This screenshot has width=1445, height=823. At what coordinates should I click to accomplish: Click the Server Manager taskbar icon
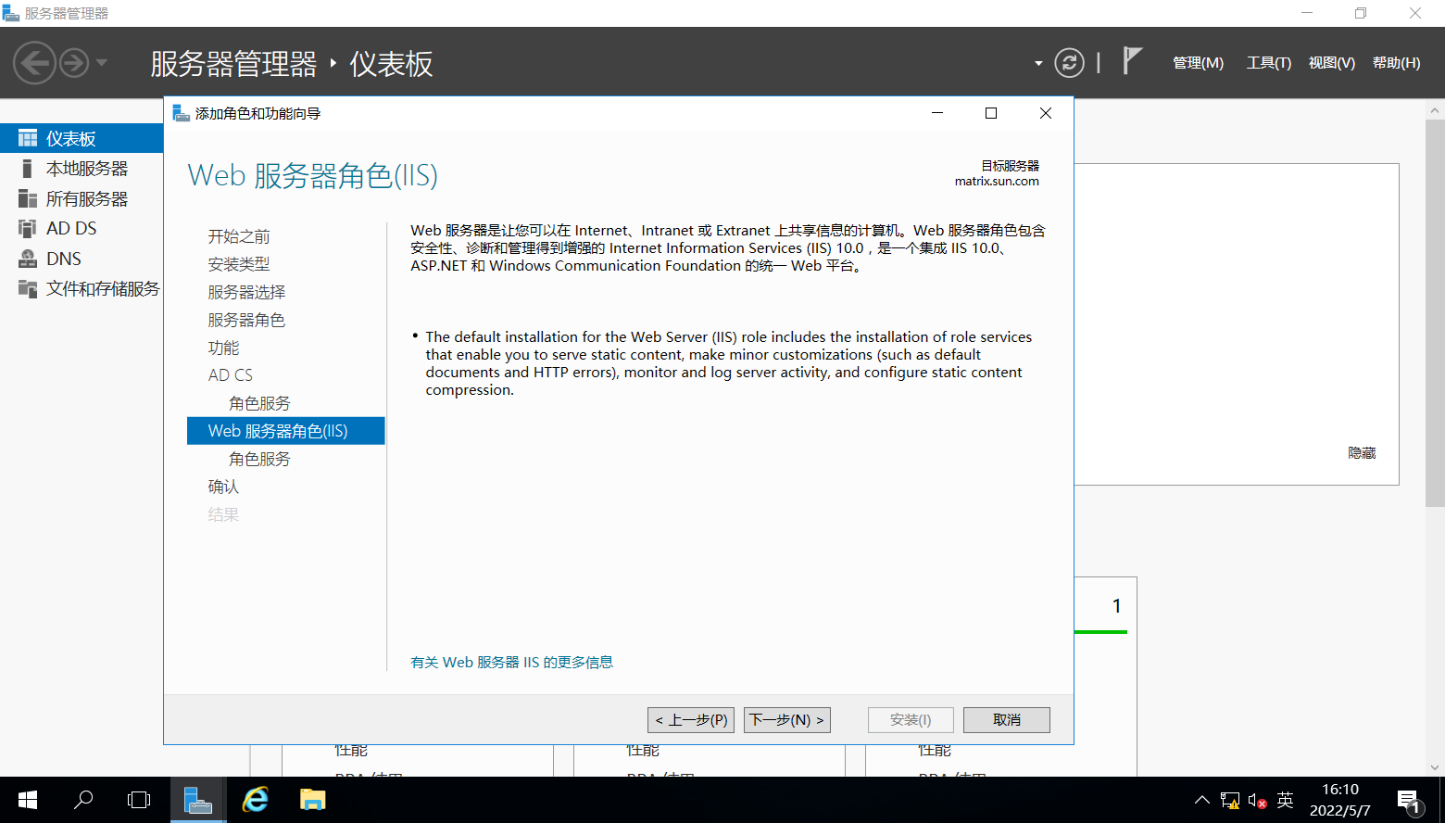(197, 800)
